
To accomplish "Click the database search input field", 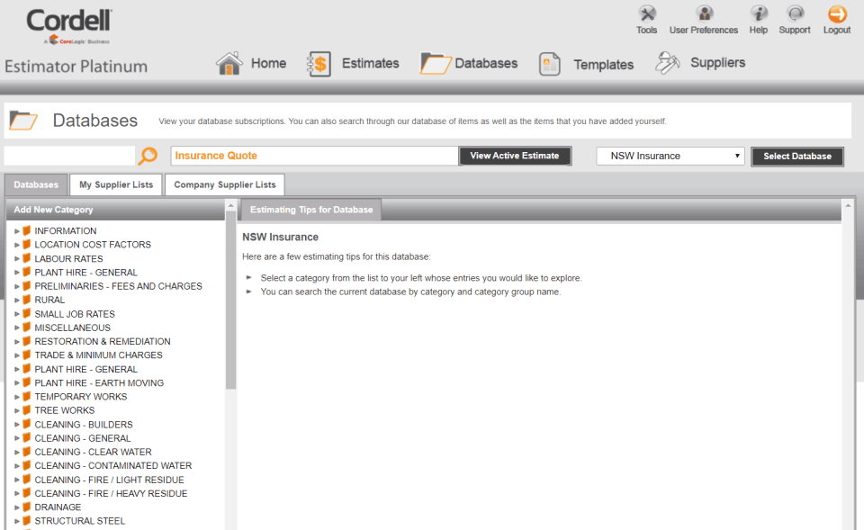I will click(69, 156).
